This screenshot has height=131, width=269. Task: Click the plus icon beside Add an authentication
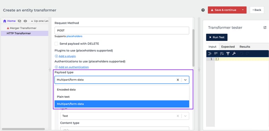[56, 67]
